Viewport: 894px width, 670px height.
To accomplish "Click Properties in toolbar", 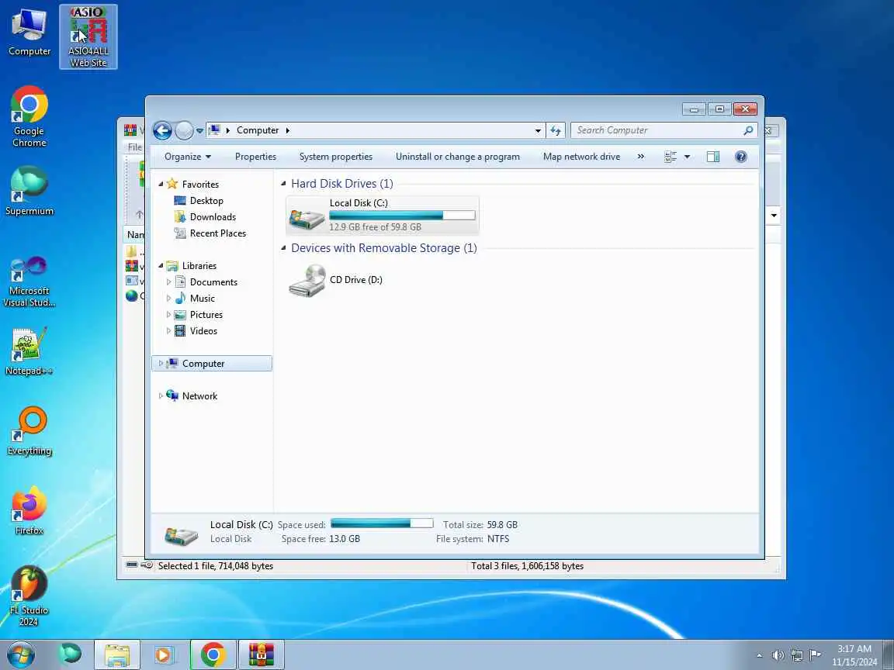I will tap(255, 157).
